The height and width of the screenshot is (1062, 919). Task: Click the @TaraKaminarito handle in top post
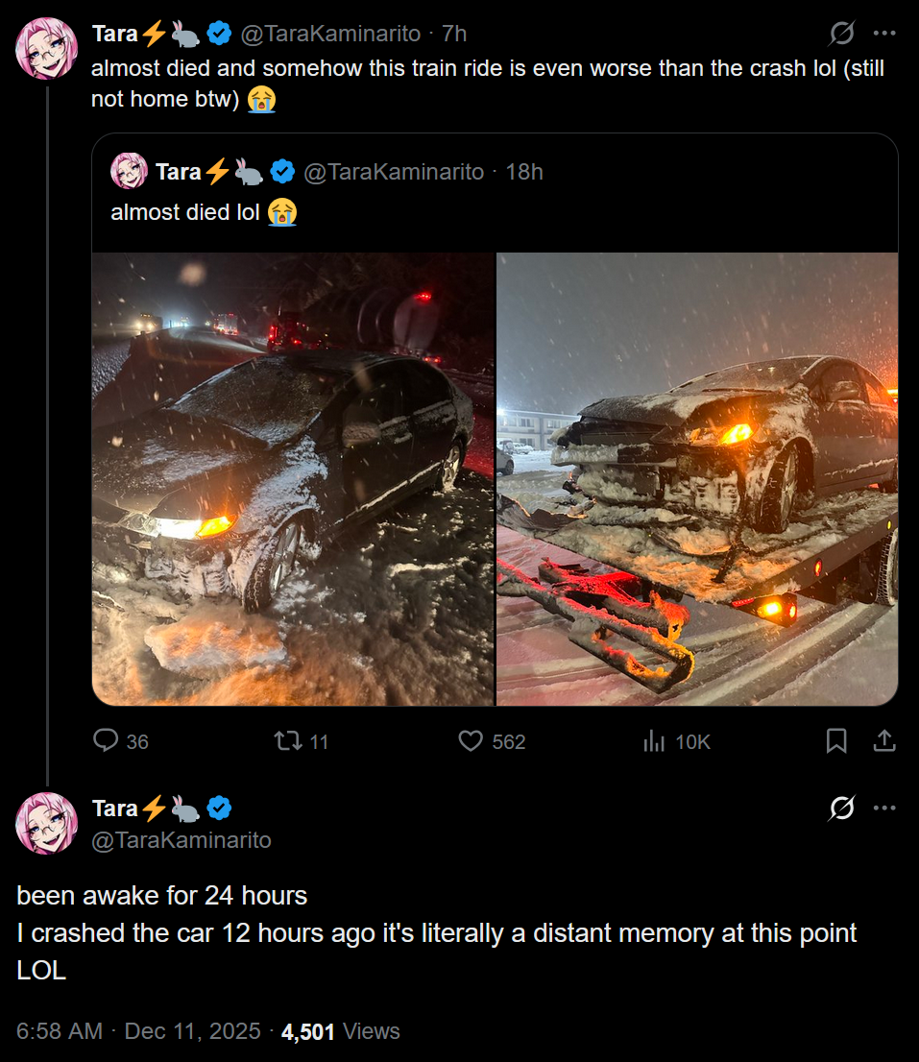coord(330,34)
